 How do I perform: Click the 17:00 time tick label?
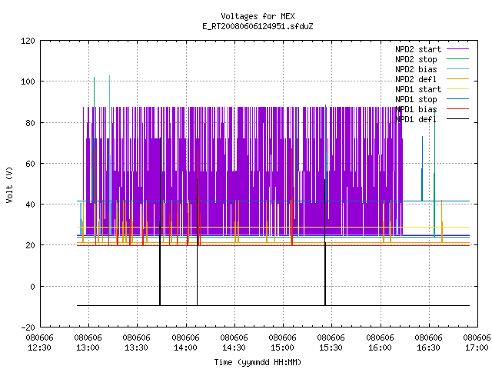click(x=477, y=348)
